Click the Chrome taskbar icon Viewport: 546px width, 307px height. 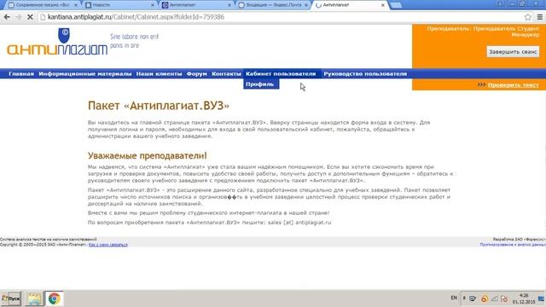(54, 298)
